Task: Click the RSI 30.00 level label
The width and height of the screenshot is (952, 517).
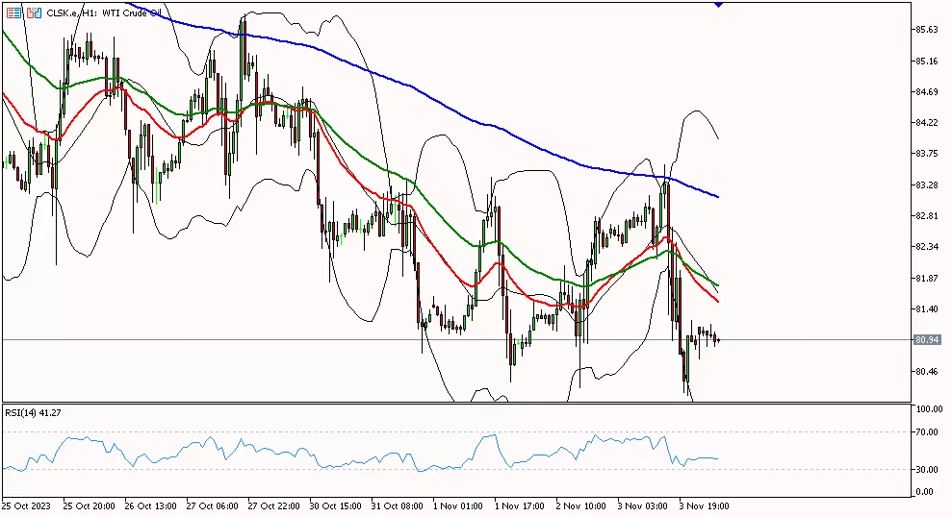Action: tap(928, 469)
